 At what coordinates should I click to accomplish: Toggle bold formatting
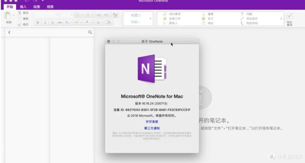coord(38,22)
